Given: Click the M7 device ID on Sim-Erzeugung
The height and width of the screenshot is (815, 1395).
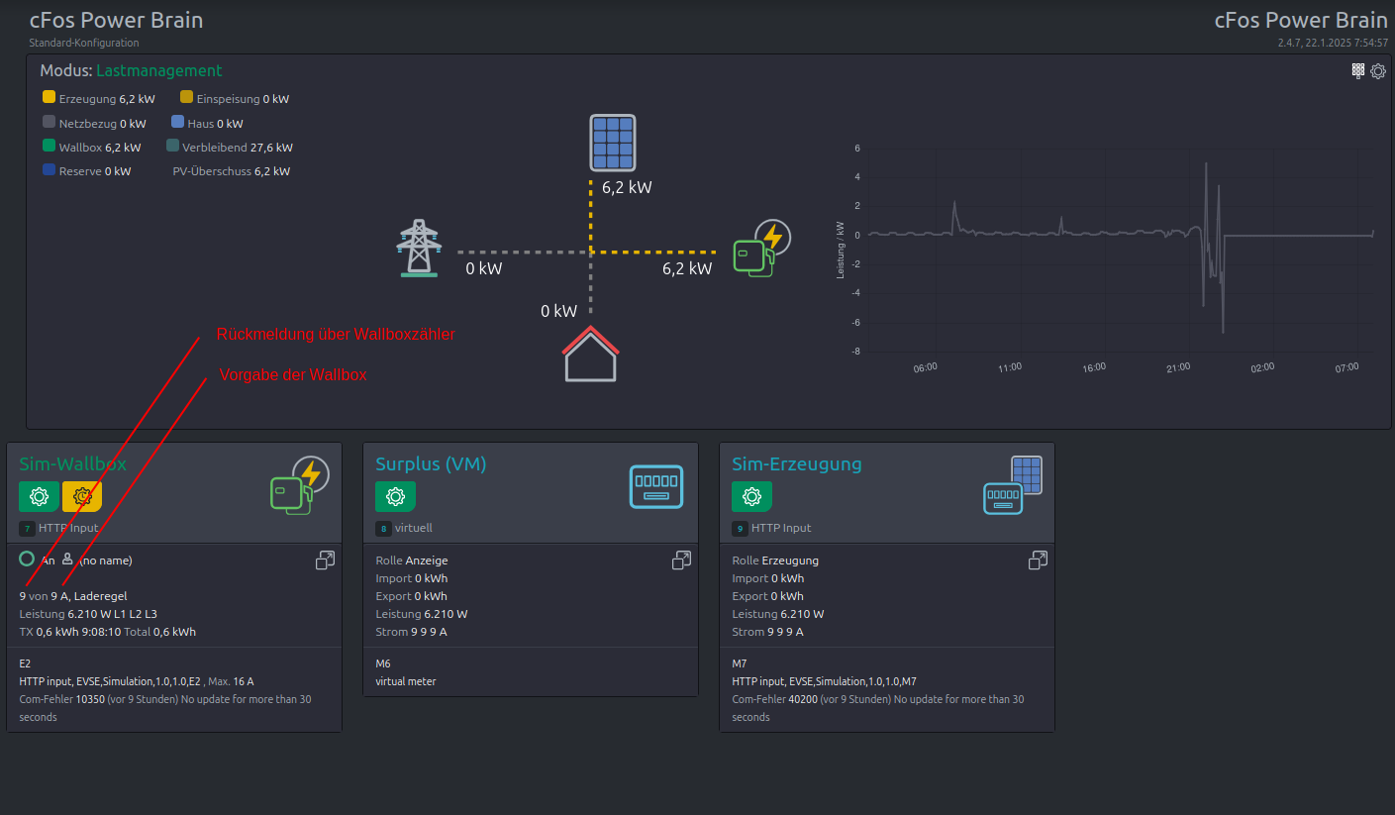Looking at the screenshot, I should (740, 663).
